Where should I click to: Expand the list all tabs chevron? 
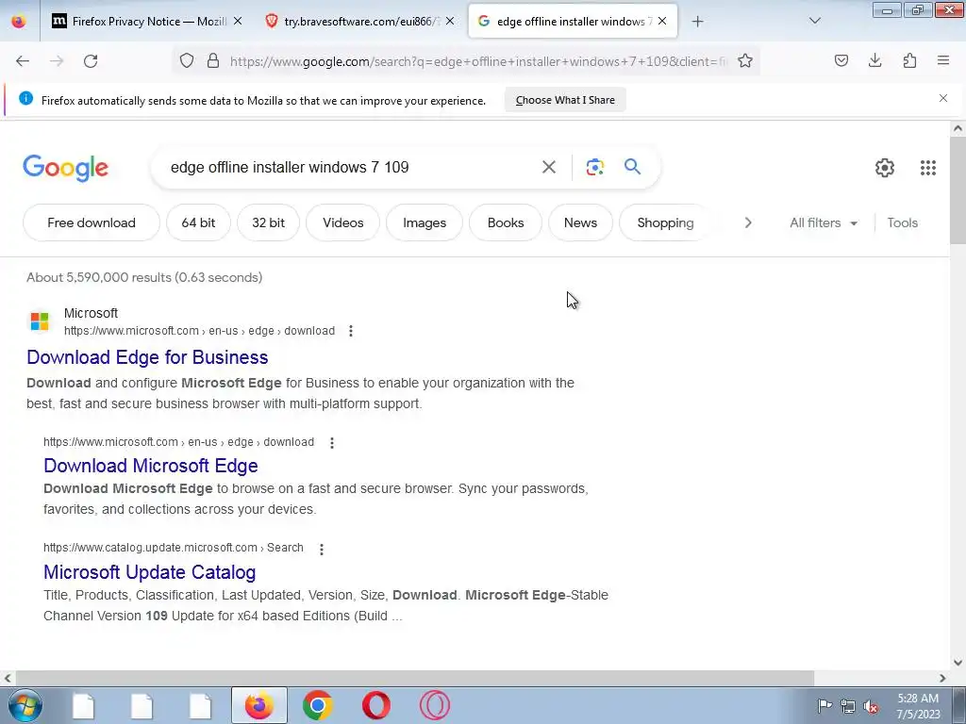tap(814, 21)
